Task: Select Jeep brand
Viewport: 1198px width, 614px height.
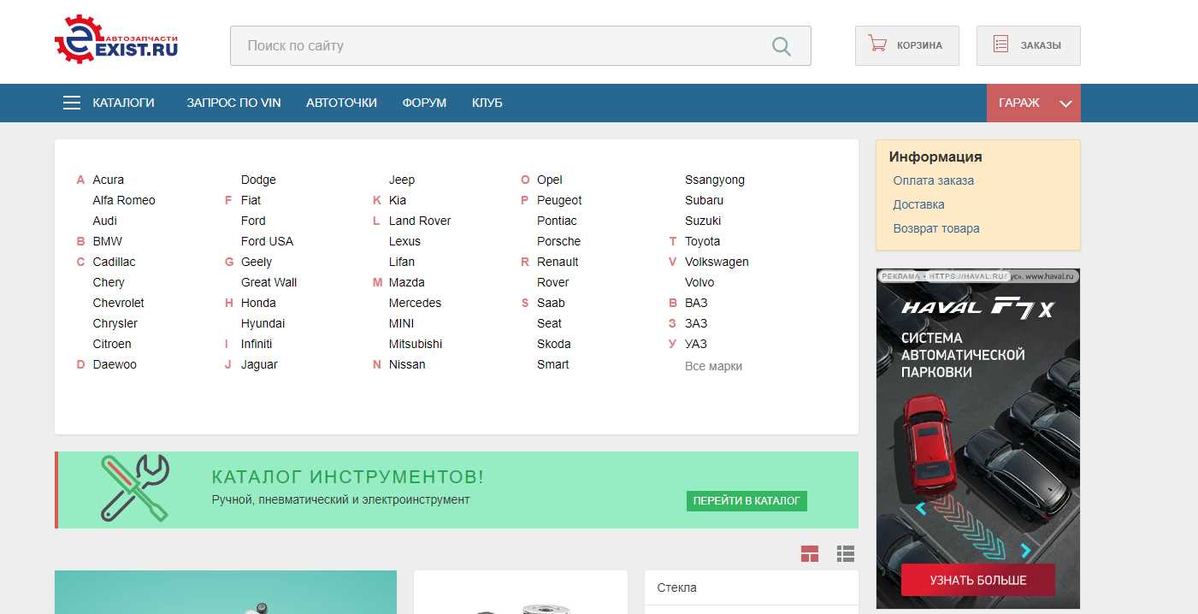Action: 402,180
